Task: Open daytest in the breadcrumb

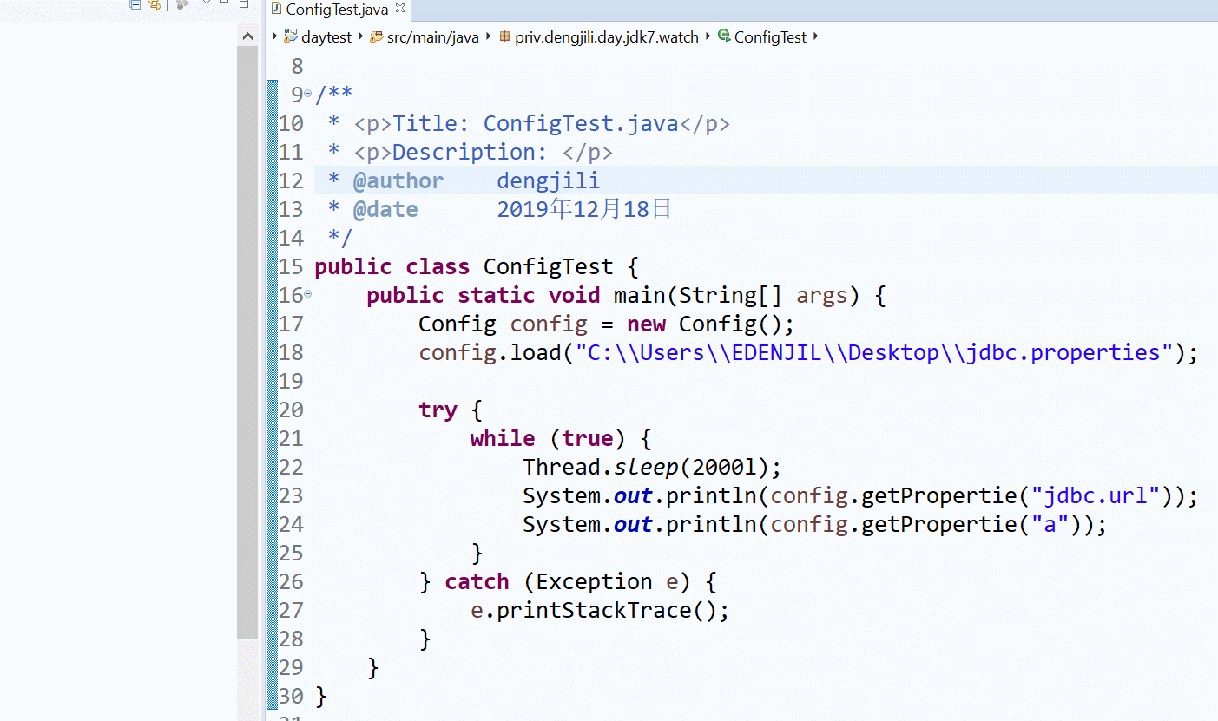Action: pos(326,37)
